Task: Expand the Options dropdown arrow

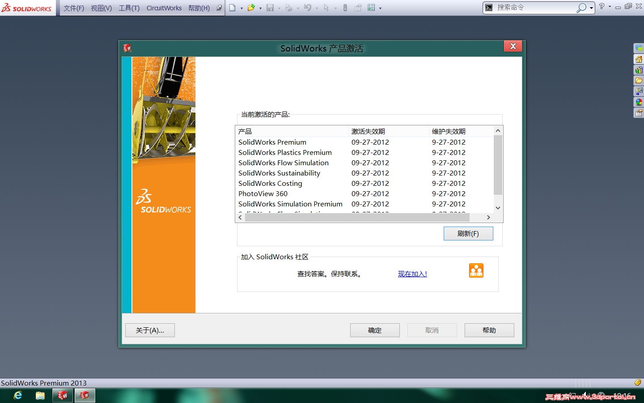Action: (x=380, y=8)
